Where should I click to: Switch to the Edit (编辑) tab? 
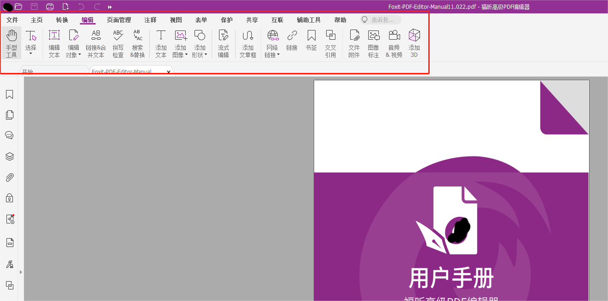click(87, 20)
